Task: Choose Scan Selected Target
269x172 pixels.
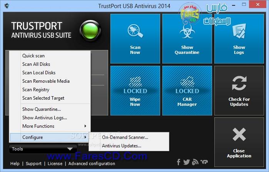Action: point(50,98)
